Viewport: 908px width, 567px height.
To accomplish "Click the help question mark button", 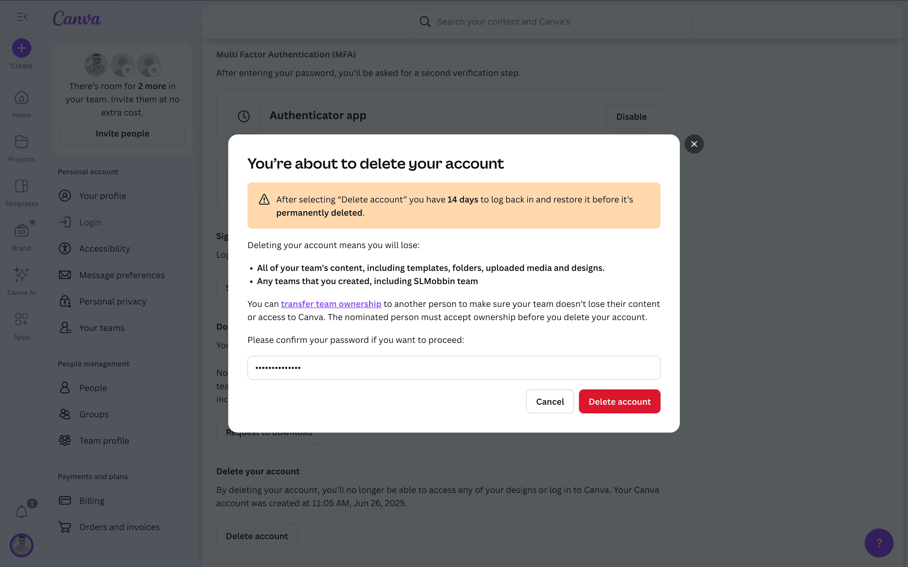I will (x=879, y=543).
